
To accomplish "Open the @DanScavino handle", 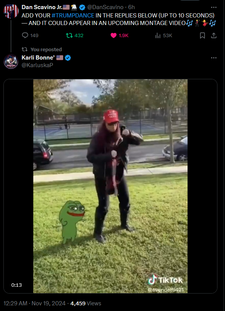I will (x=105, y=7).
